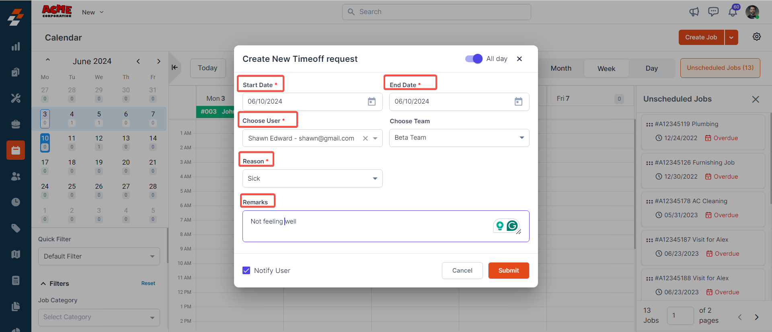Image resolution: width=772 pixels, height=332 pixels.
Task: Expand the Choose Team dropdown
Action: (522, 138)
